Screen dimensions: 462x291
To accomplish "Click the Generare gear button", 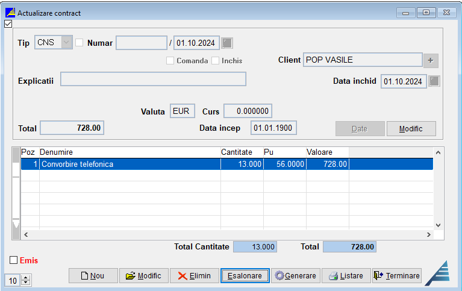I will coord(295,276).
